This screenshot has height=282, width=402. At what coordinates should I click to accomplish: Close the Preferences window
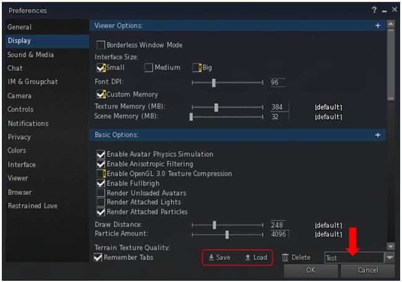[393, 11]
